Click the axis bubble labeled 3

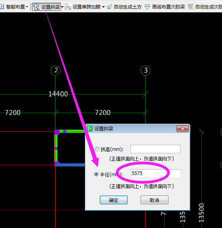[146, 70]
